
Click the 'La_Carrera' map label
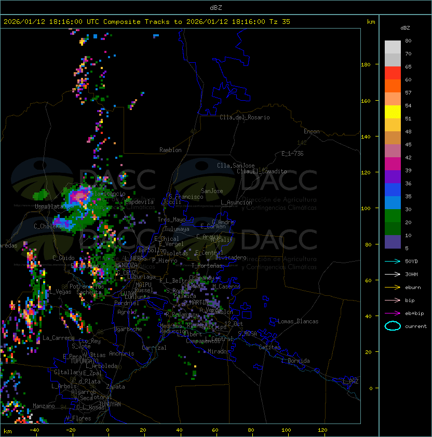pos(58,338)
